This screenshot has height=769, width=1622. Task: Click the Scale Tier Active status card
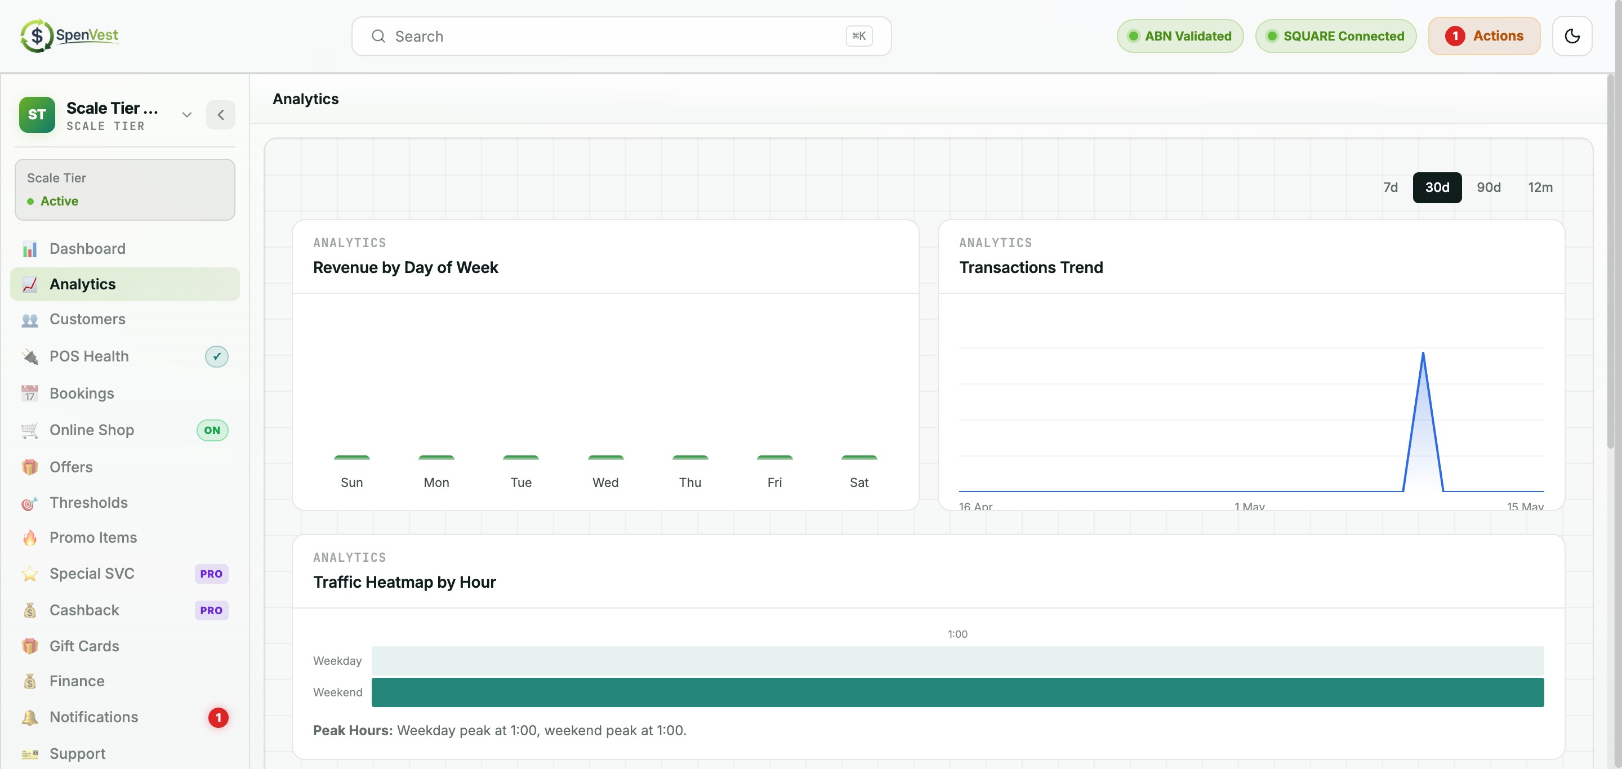click(x=124, y=189)
